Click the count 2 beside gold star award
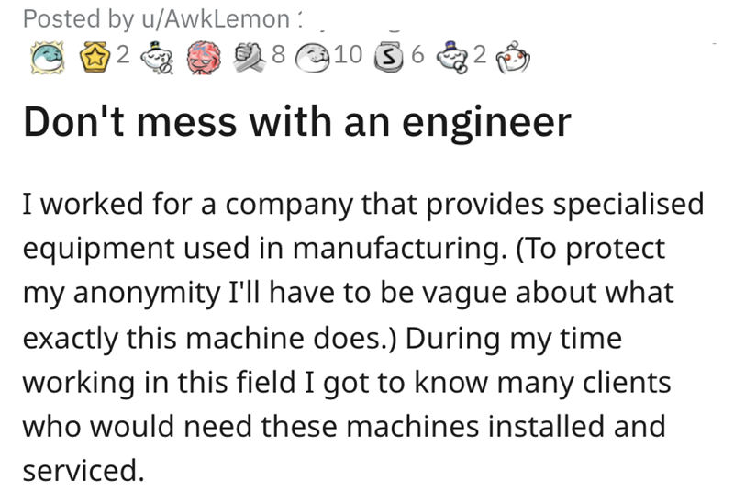734x503 pixels. [123, 59]
